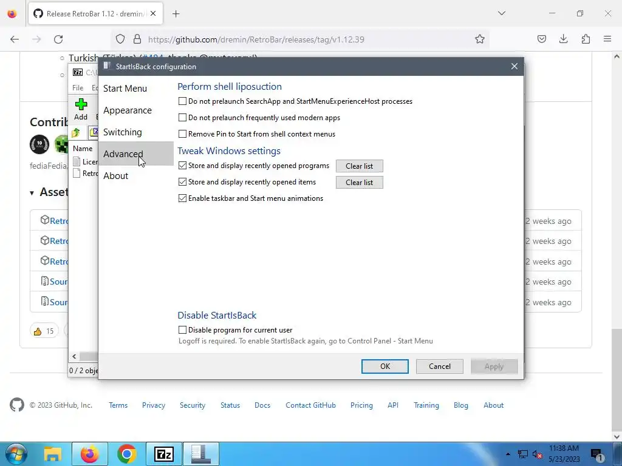Open the Contact GitHub footer link
The height and width of the screenshot is (466, 622).
[310, 405]
